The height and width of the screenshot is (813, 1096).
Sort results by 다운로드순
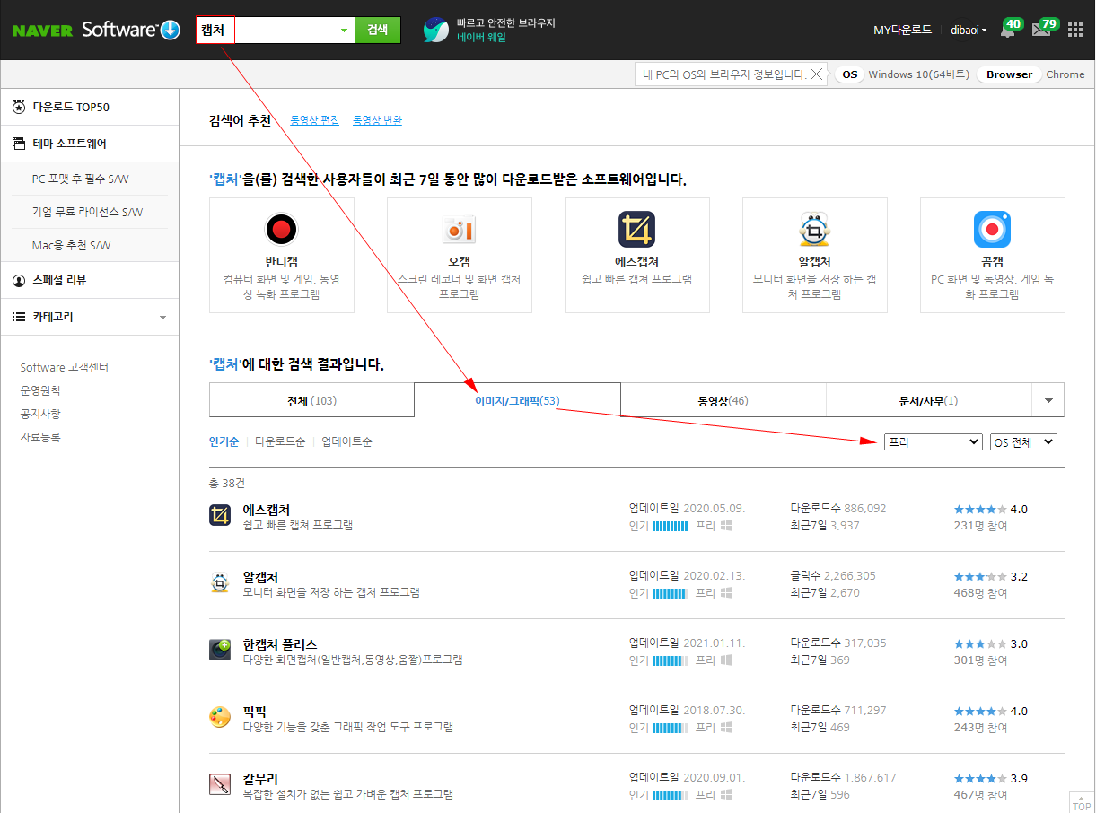(280, 441)
